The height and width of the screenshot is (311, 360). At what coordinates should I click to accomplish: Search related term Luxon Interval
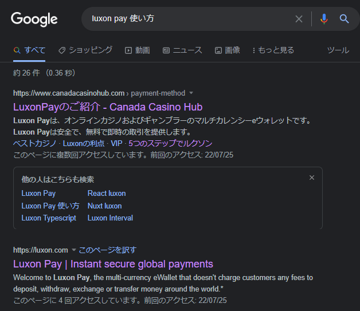coord(110,218)
